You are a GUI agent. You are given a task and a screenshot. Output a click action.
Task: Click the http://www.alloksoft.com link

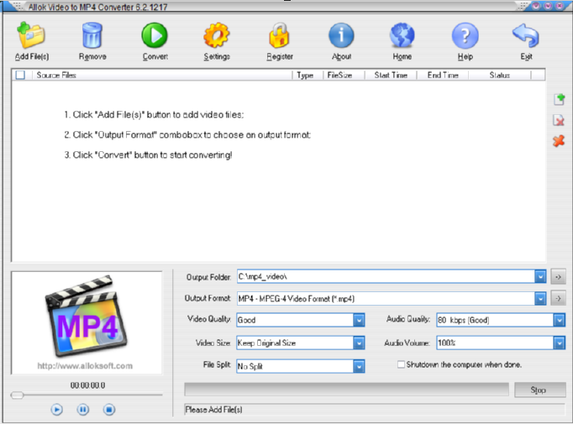point(85,365)
